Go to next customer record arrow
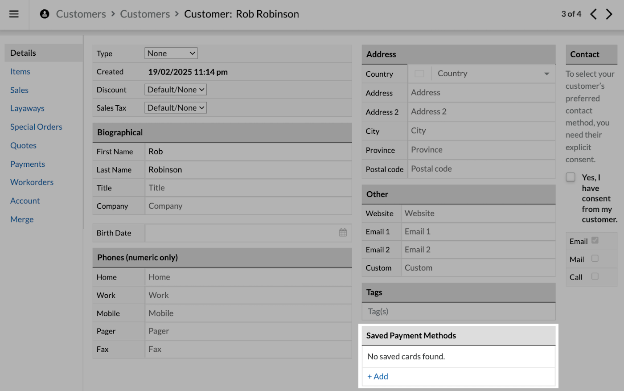The image size is (624, 391). 609,14
